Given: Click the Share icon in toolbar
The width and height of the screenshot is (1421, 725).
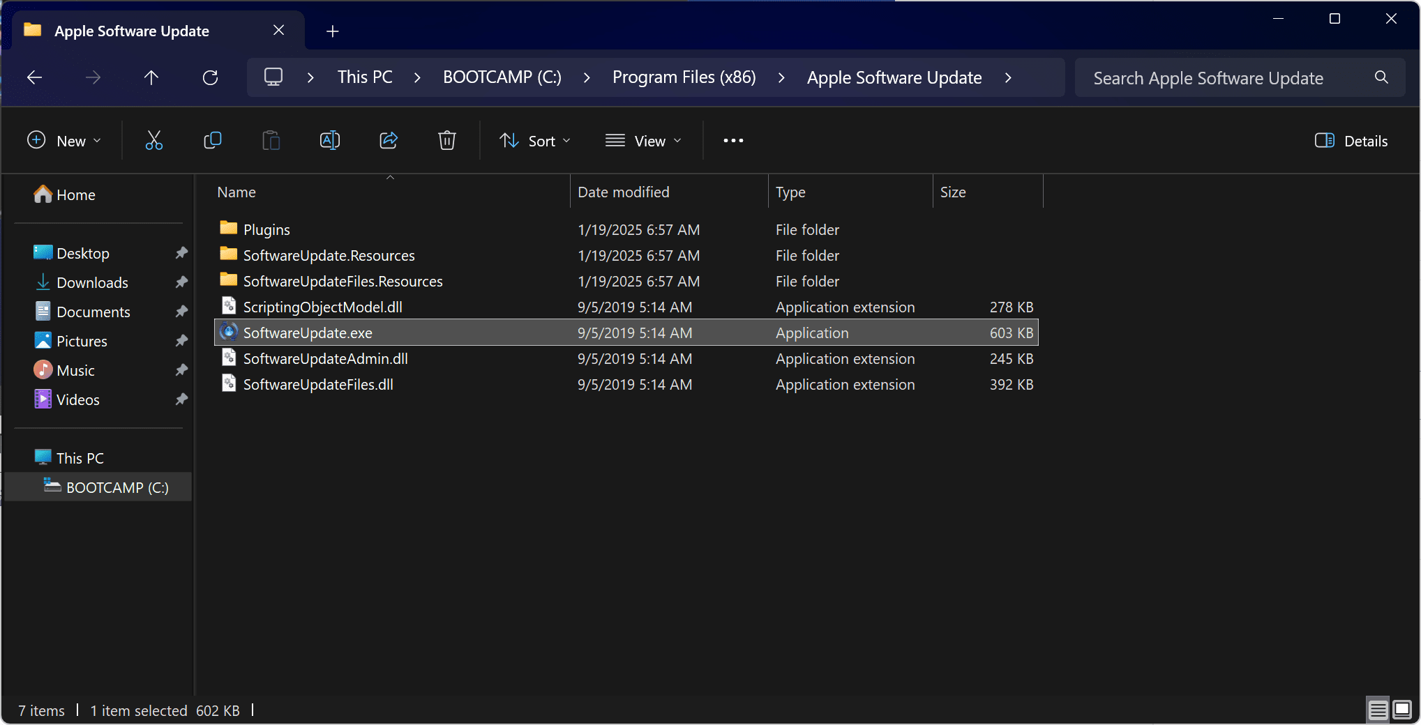Looking at the screenshot, I should (389, 141).
